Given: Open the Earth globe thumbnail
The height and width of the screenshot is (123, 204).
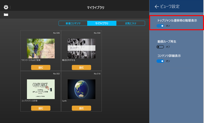Looking at the screenshot, I should tap(81, 89).
